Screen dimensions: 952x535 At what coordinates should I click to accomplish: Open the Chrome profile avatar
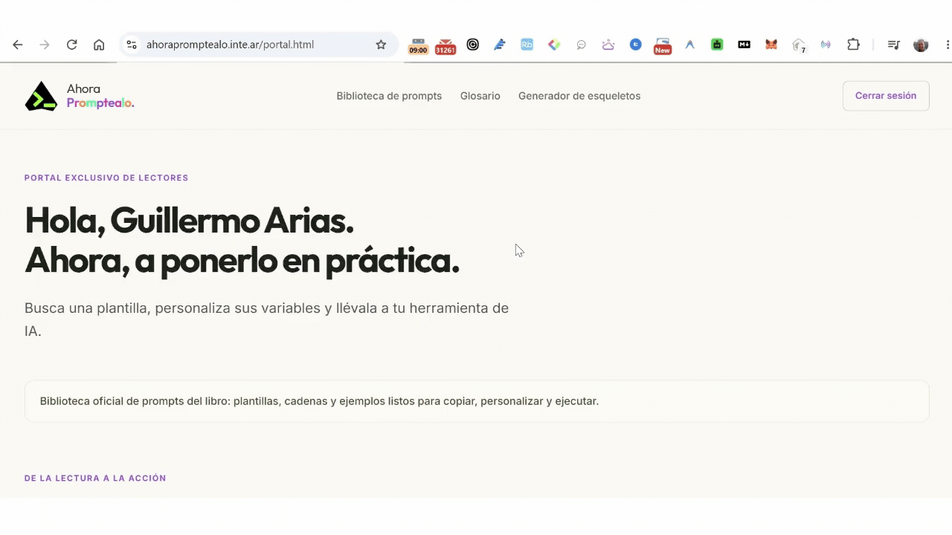[x=921, y=45]
